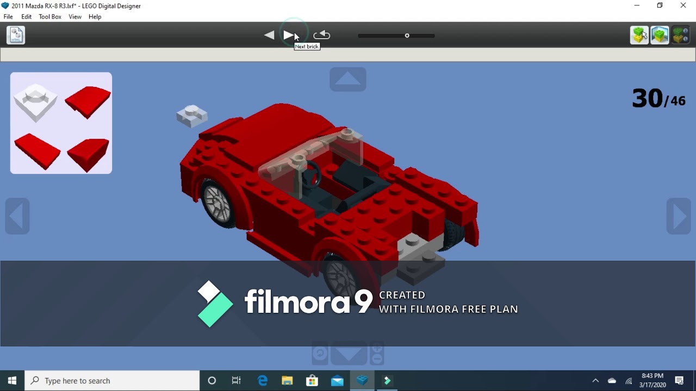This screenshot has width=696, height=391.
Task: Advance to the next brick
Action: (x=289, y=35)
